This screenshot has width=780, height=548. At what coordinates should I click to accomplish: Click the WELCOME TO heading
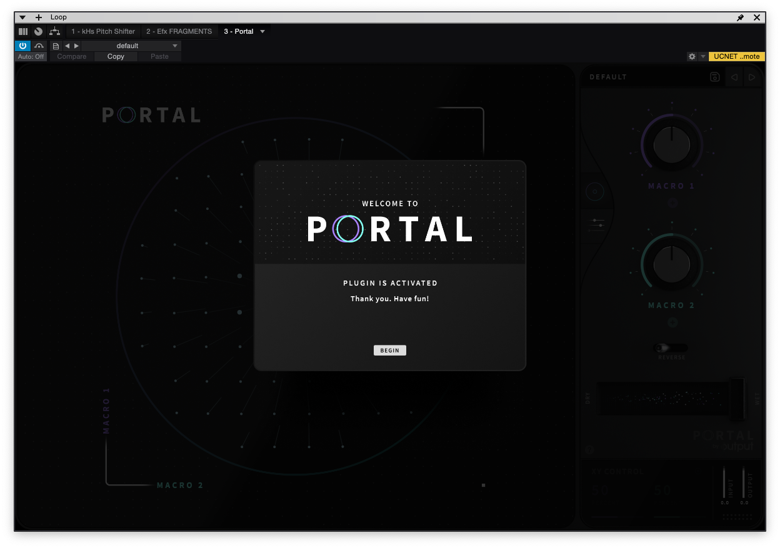point(390,204)
